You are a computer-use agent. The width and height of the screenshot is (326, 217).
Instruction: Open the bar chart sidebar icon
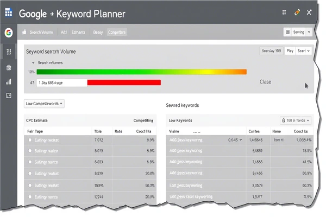click(9, 81)
